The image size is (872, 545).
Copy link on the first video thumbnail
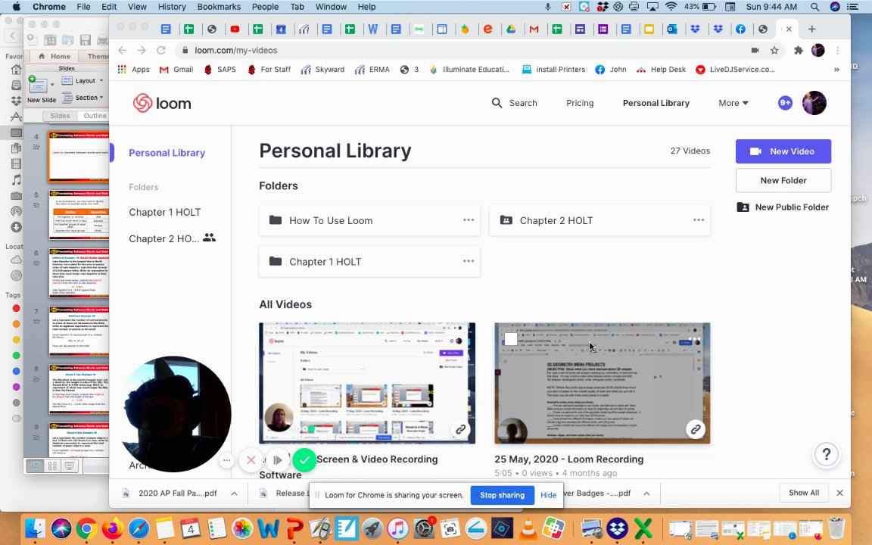(x=460, y=429)
